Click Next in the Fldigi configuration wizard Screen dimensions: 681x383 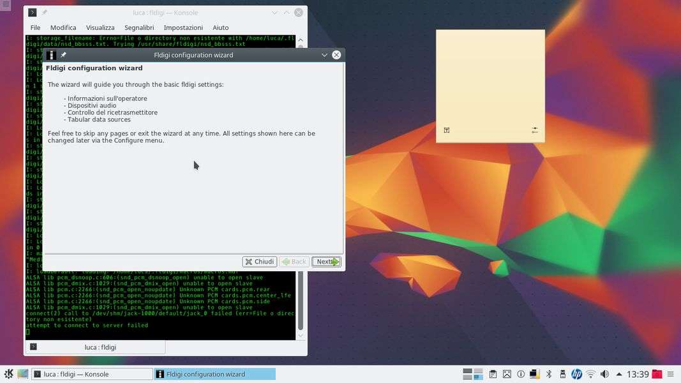[326, 262]
